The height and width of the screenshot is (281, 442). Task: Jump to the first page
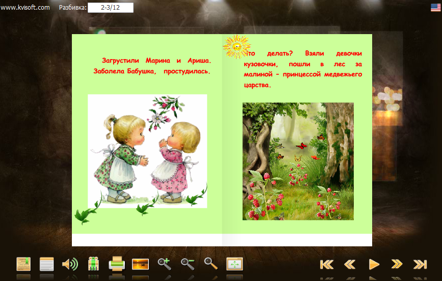[327, 264]
